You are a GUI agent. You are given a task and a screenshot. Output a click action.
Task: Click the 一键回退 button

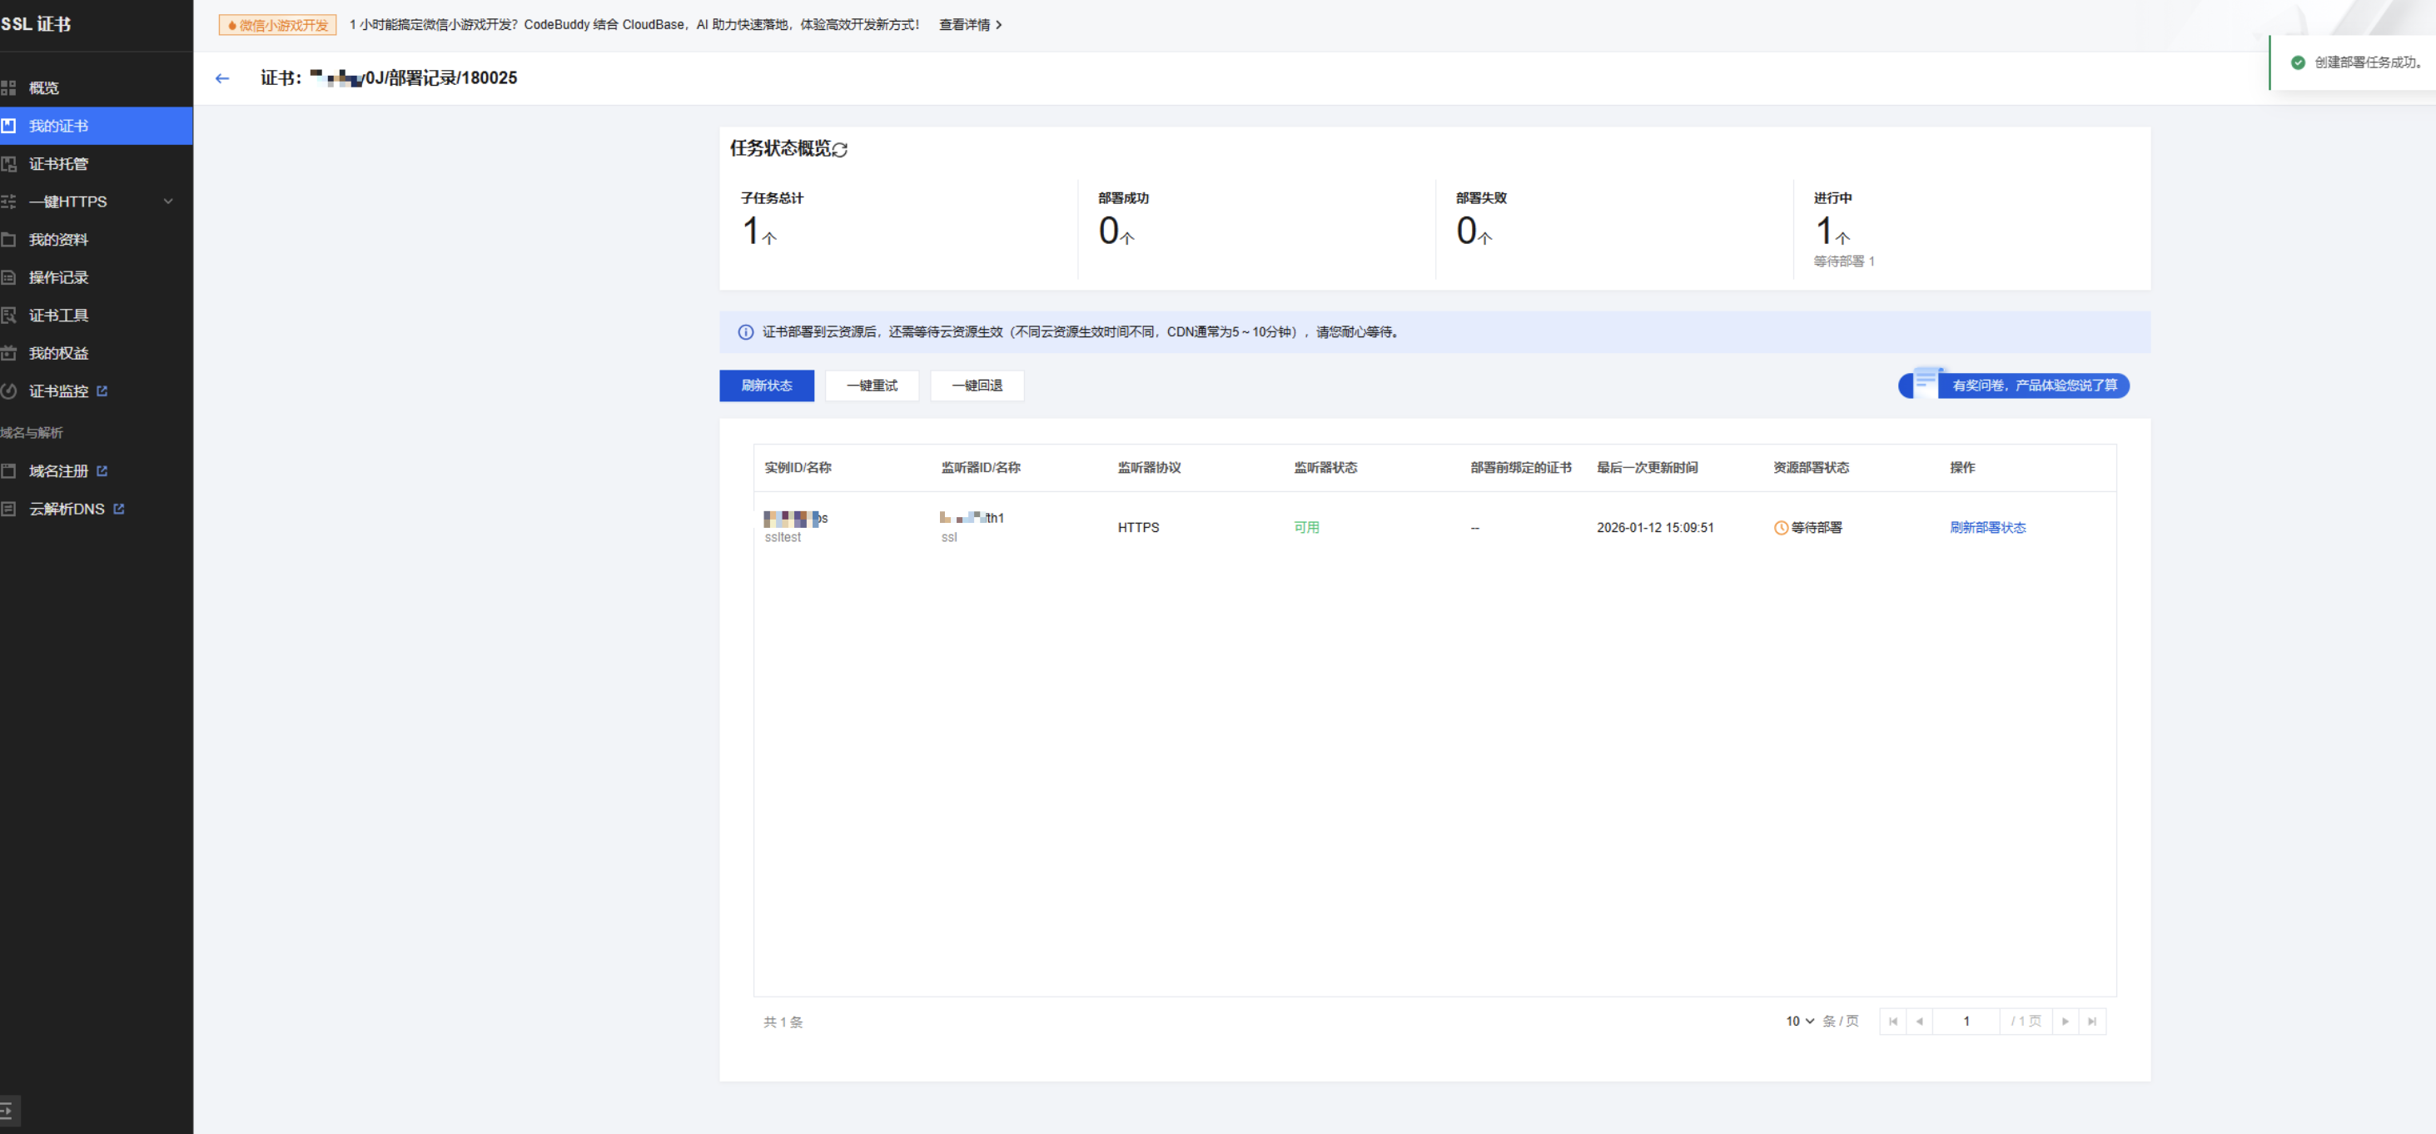(976, 385)
